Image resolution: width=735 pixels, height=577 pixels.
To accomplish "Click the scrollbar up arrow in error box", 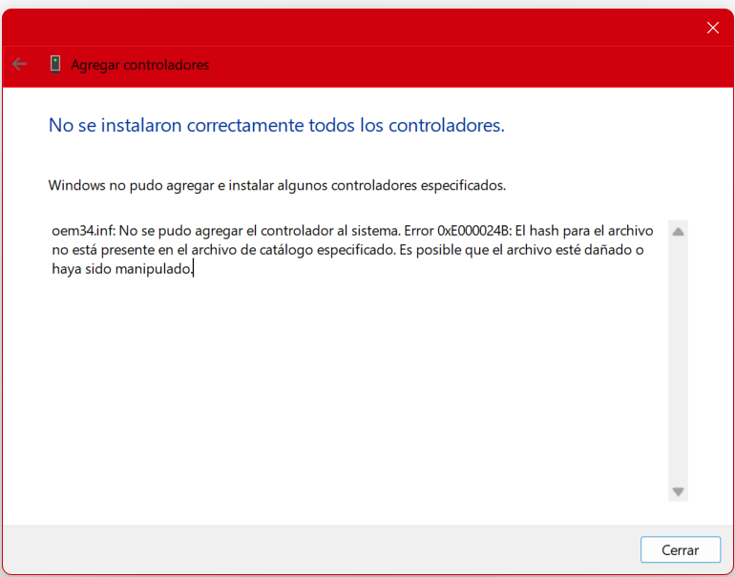I will (x=678, y=232).
